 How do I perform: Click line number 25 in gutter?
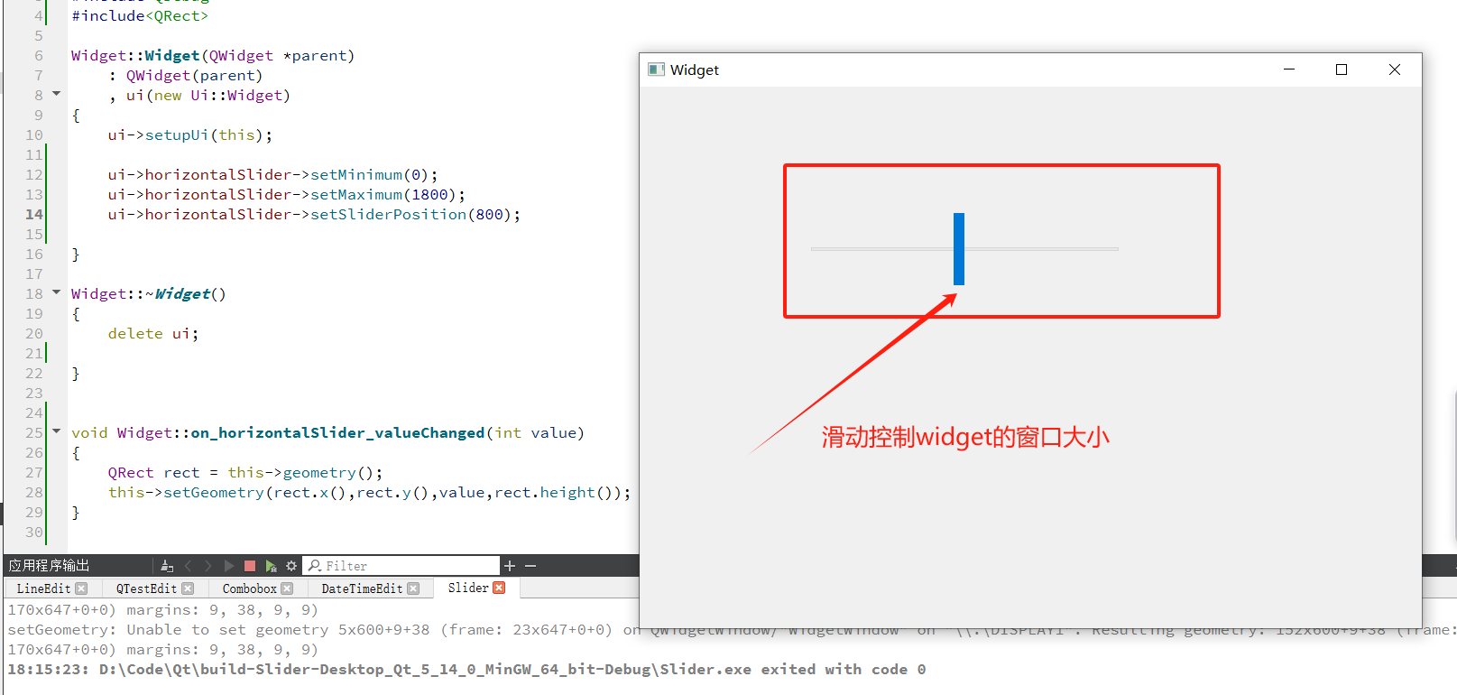tap(34, 432)
